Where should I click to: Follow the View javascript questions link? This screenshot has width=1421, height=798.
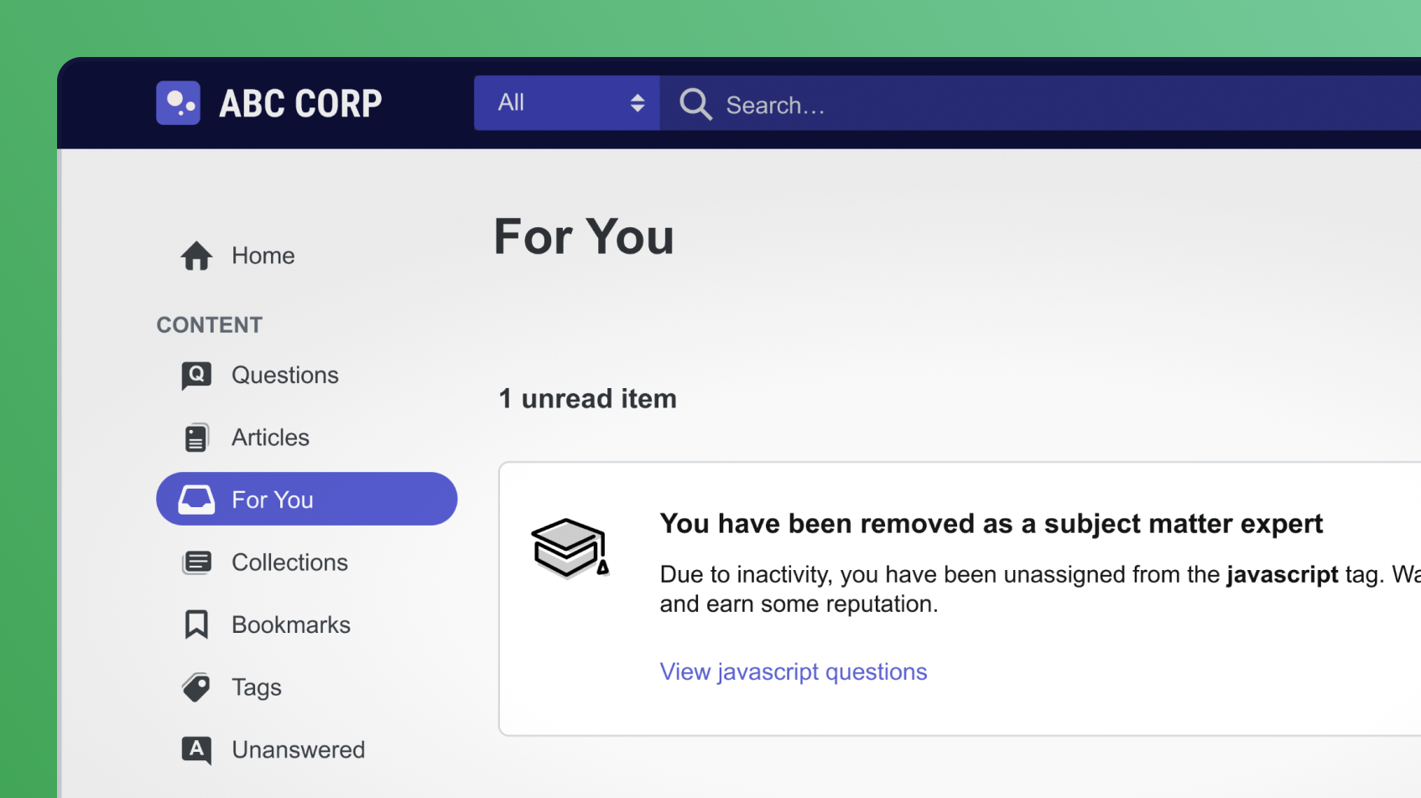(x=794, y=672)
